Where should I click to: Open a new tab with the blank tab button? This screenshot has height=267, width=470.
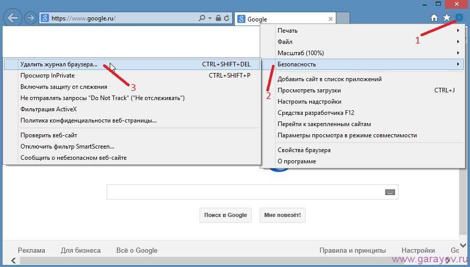(342, 18)
